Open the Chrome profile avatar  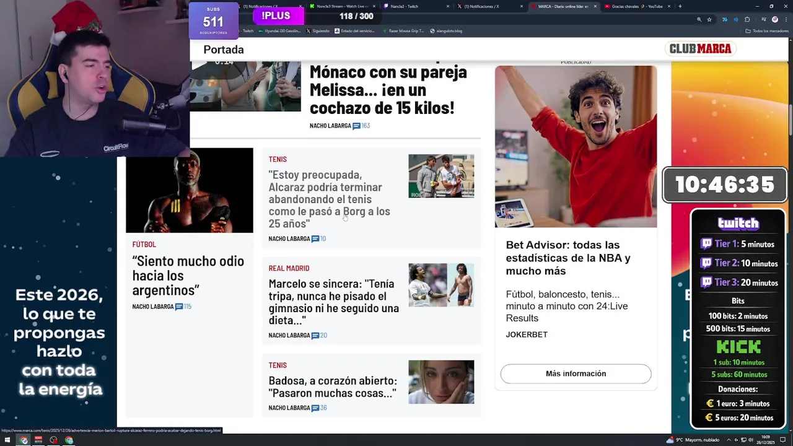(774, 19)
